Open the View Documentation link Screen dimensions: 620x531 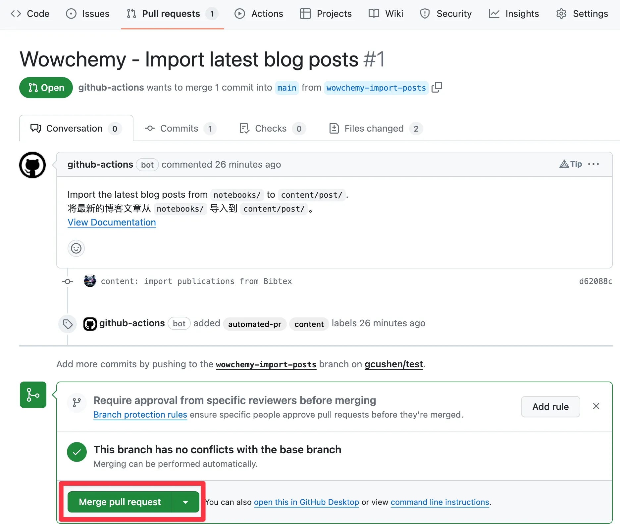coord(112,223)
